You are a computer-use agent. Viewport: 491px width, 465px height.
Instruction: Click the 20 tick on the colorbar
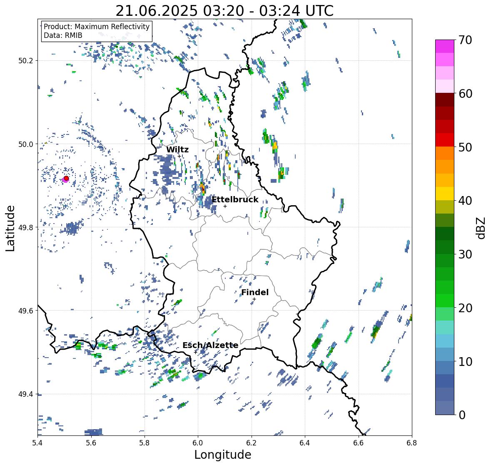pos(465,308)
